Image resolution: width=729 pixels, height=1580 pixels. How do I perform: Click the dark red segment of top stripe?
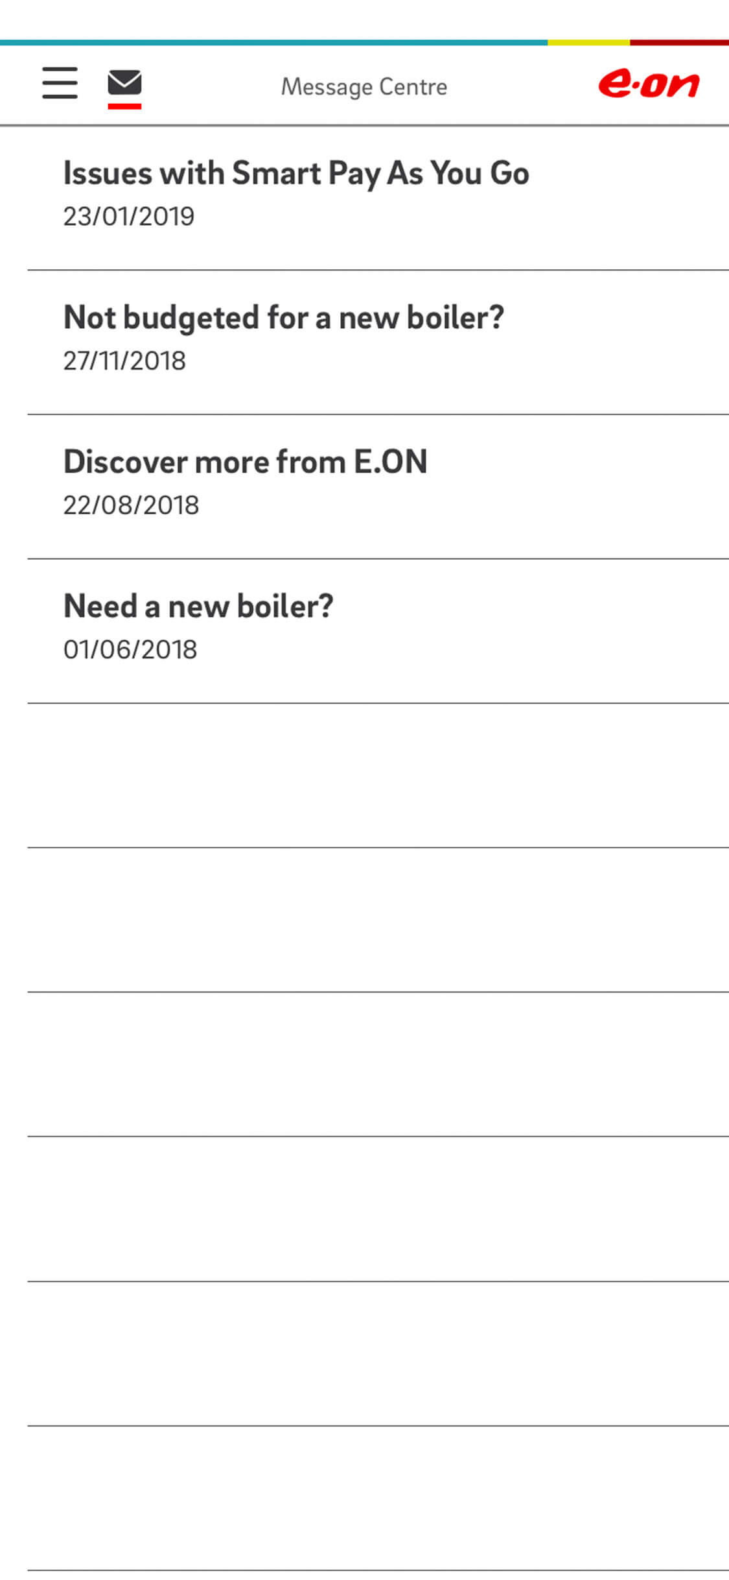(x=679, y=43)
